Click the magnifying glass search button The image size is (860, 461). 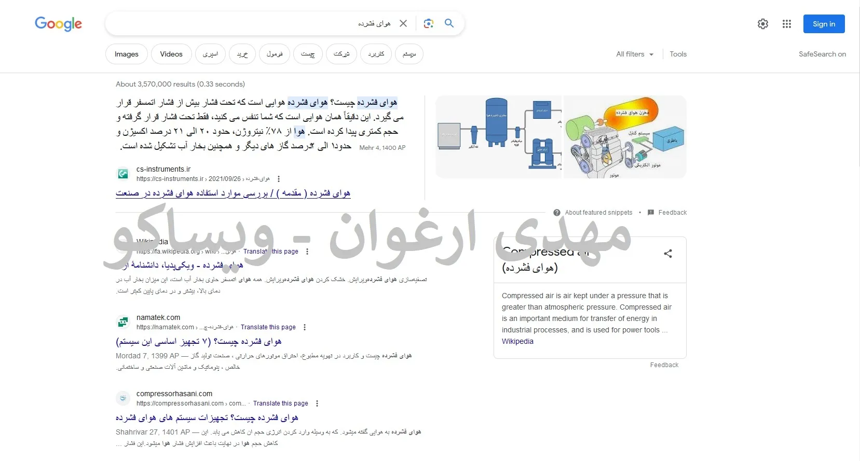449,23
